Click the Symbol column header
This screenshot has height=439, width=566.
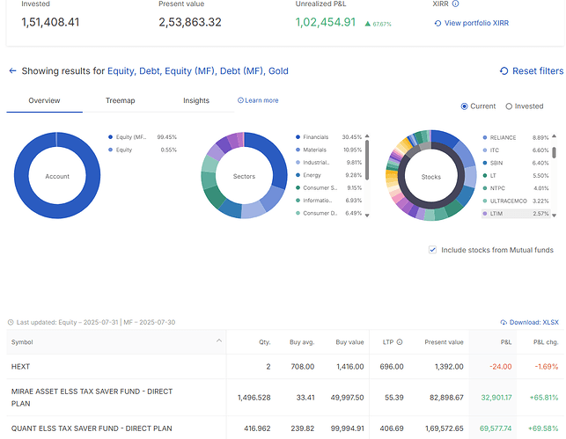pos(116,342)
